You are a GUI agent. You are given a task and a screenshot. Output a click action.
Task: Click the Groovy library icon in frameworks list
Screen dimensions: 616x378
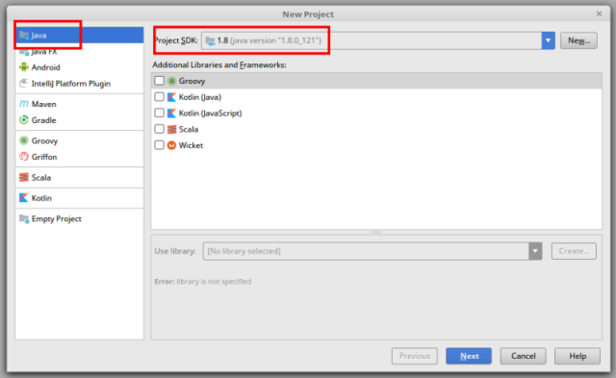pyautogui.click(x=171, y=81)
